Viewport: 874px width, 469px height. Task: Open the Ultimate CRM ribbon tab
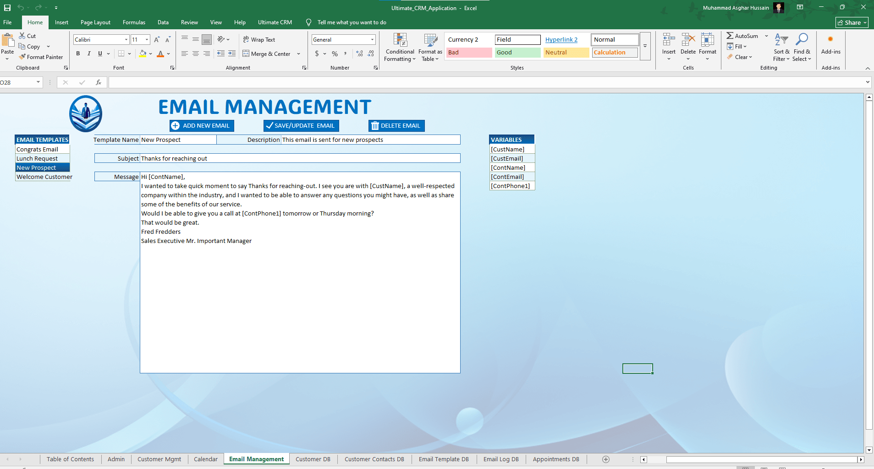coord(275,22)
